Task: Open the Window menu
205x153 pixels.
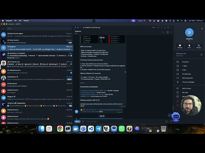Action: point(26,21)
